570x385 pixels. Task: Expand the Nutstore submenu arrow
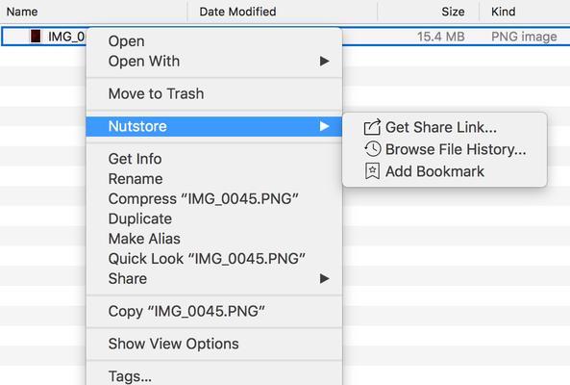point(325,126)
